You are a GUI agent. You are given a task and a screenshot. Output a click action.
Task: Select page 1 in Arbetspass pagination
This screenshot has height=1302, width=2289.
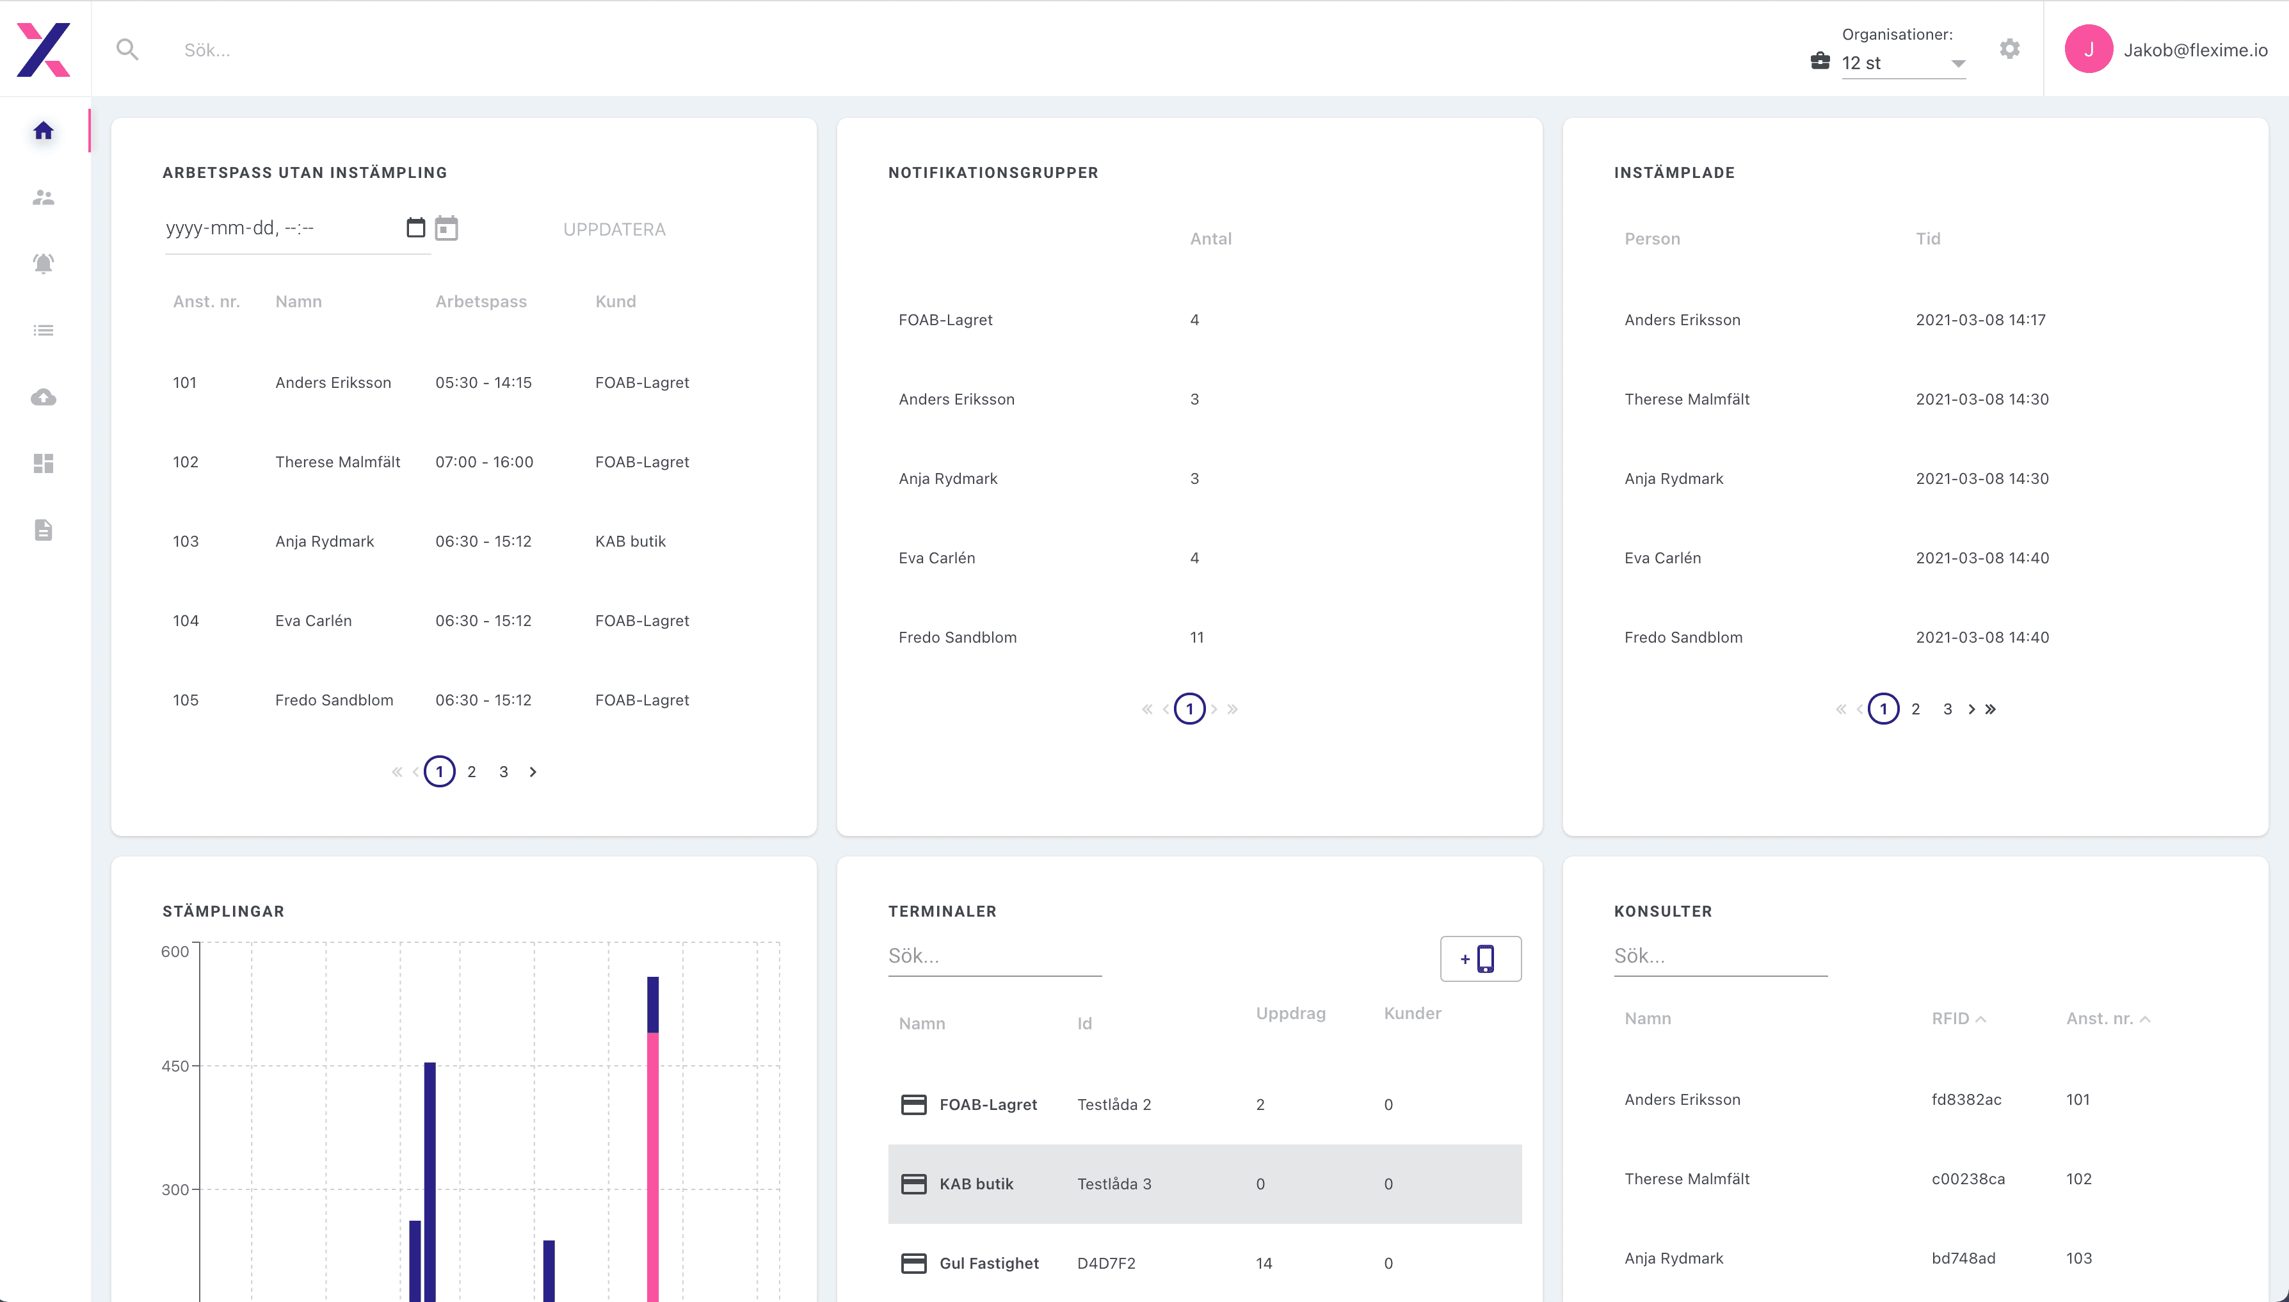coord(439,772)
